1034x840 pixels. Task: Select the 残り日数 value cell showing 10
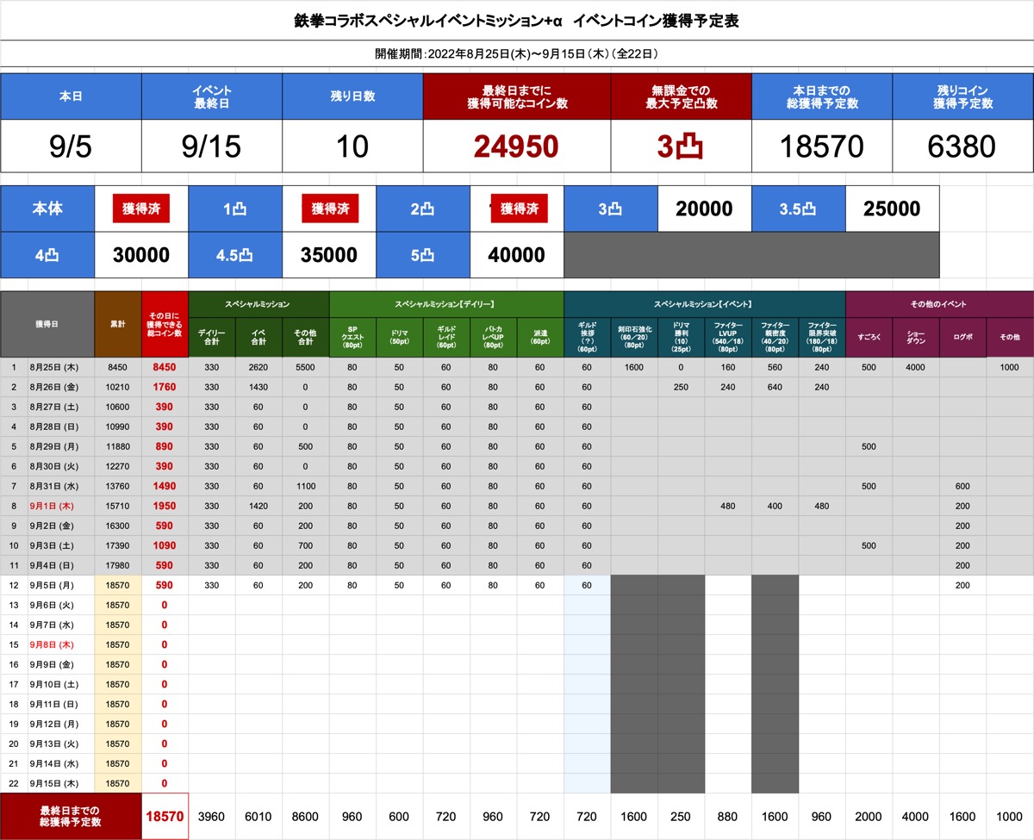click(352, 146)
